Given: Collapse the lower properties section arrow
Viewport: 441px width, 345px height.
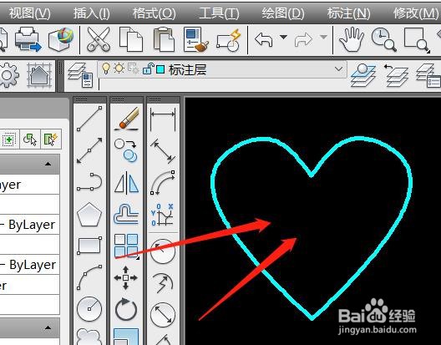Looking at the screenshot, I should [48, 327].
